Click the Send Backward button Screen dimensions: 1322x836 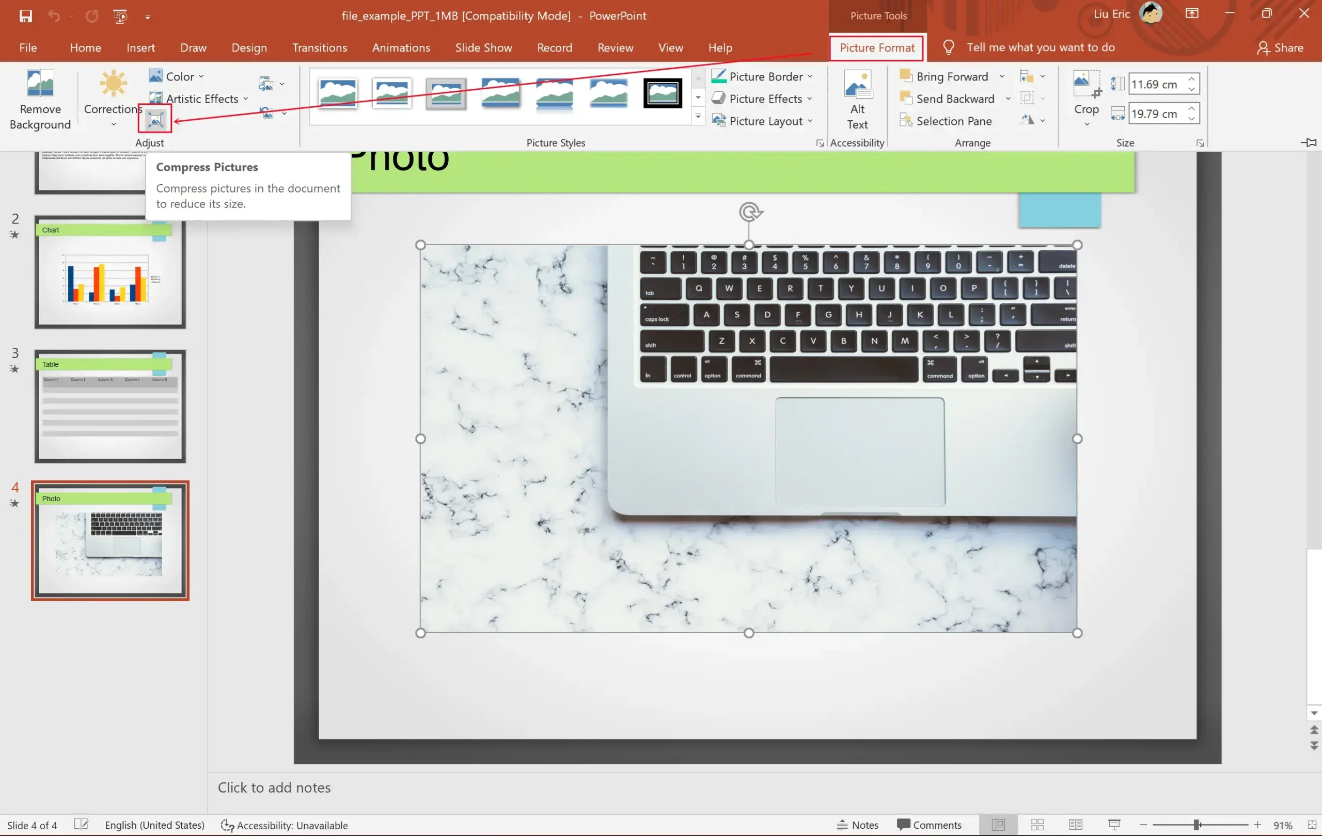coord(947,99)
